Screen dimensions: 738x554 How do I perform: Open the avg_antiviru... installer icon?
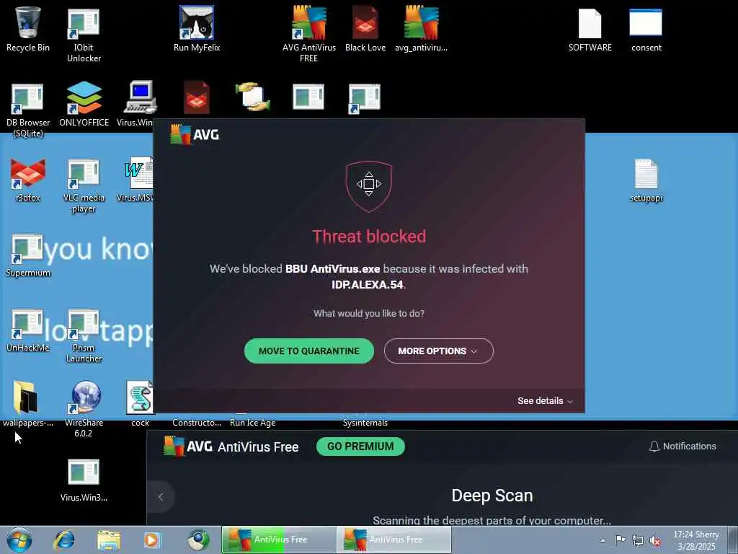pyautogui.click(x=421, y=29)
